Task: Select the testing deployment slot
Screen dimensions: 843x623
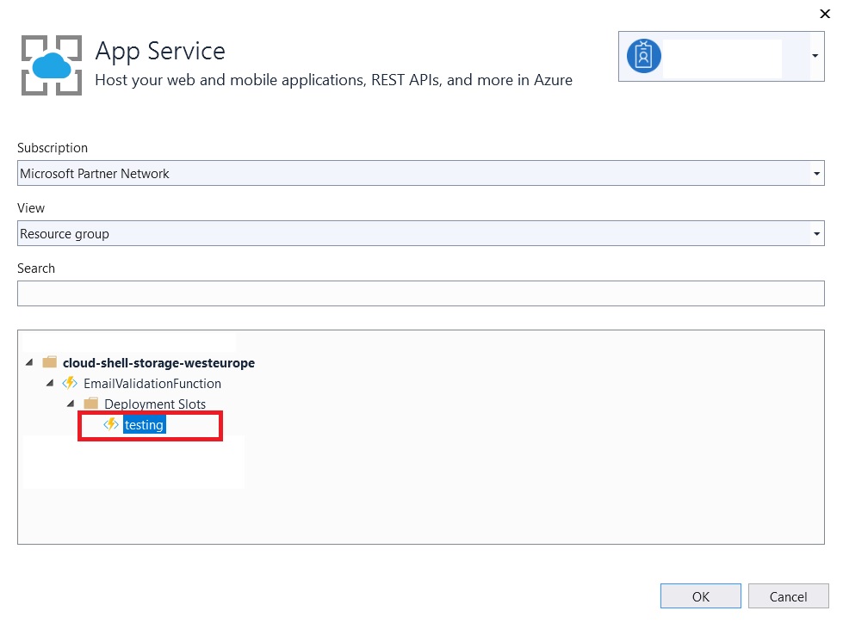Action: pos(143,424)
